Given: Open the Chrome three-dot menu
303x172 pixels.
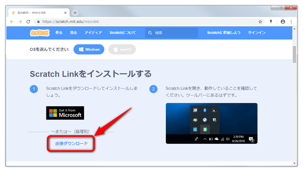Looking at the screenshot, I should (x=291, y=22).
